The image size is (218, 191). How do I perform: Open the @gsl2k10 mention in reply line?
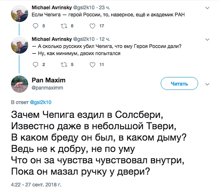tap(41, 102)
